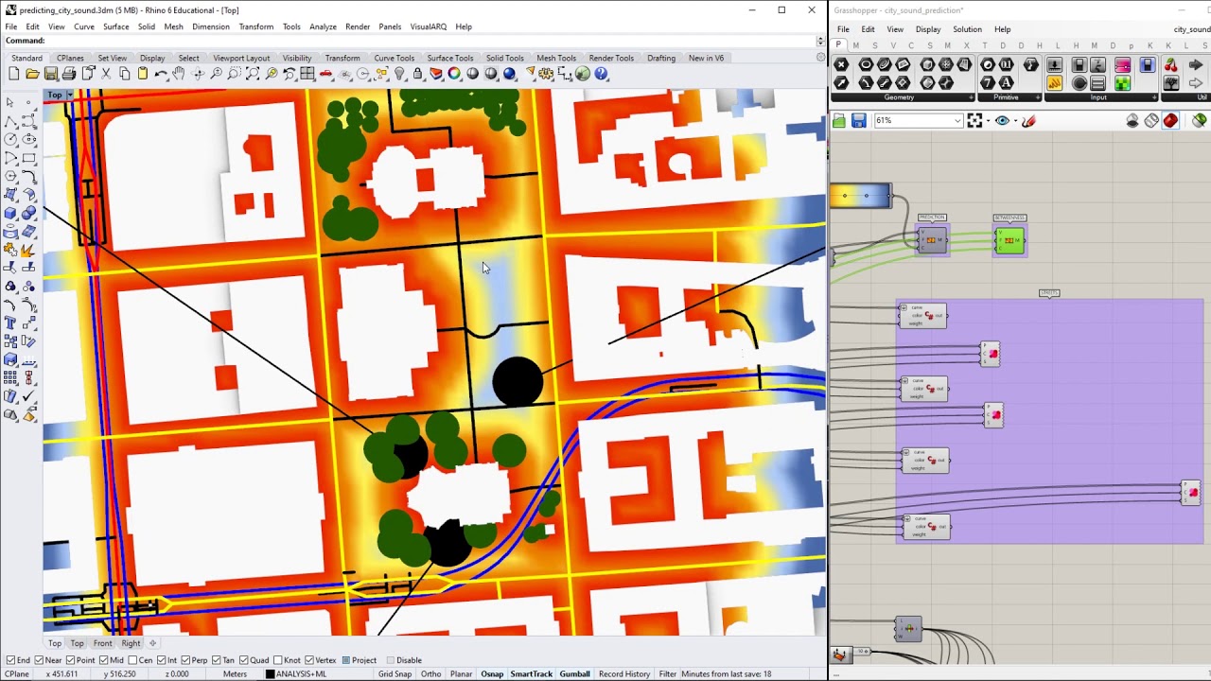
Task: Enable the Knot osnap checkbox
Action: coord(277,660)
